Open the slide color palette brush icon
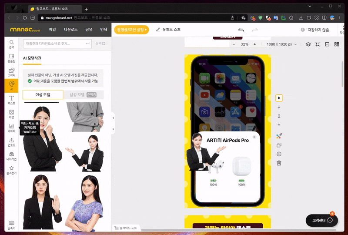 coord(279,136)
